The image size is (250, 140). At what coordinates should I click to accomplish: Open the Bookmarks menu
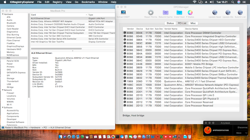pos(88,2)
